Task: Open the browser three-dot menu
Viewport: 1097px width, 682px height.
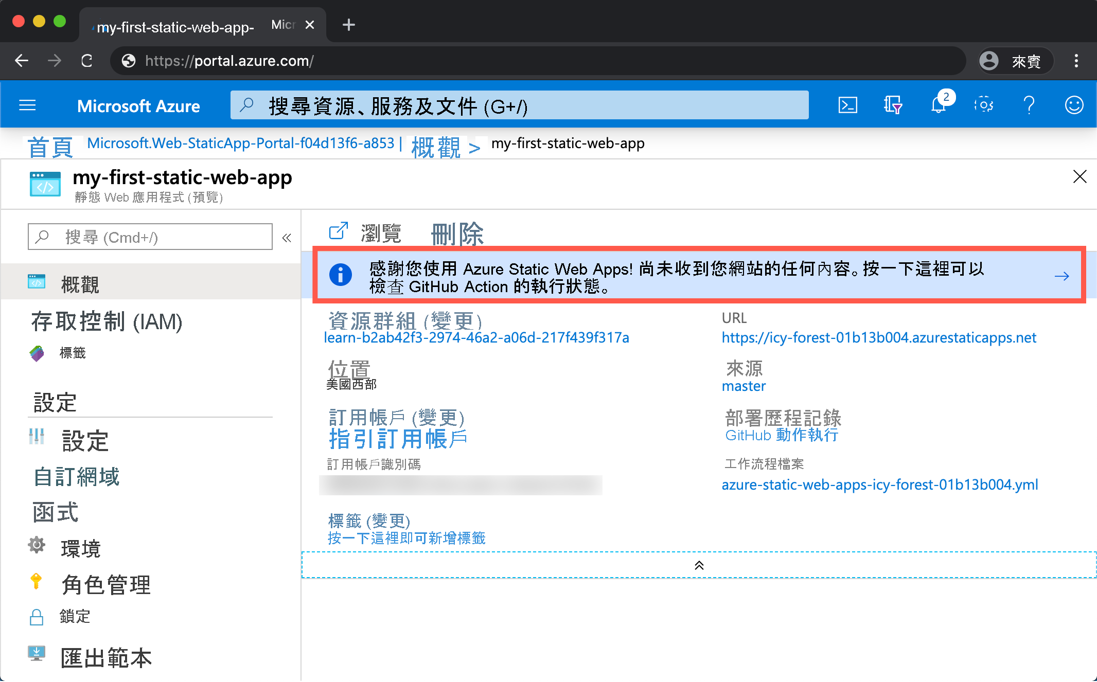Action: [1076, 61]
